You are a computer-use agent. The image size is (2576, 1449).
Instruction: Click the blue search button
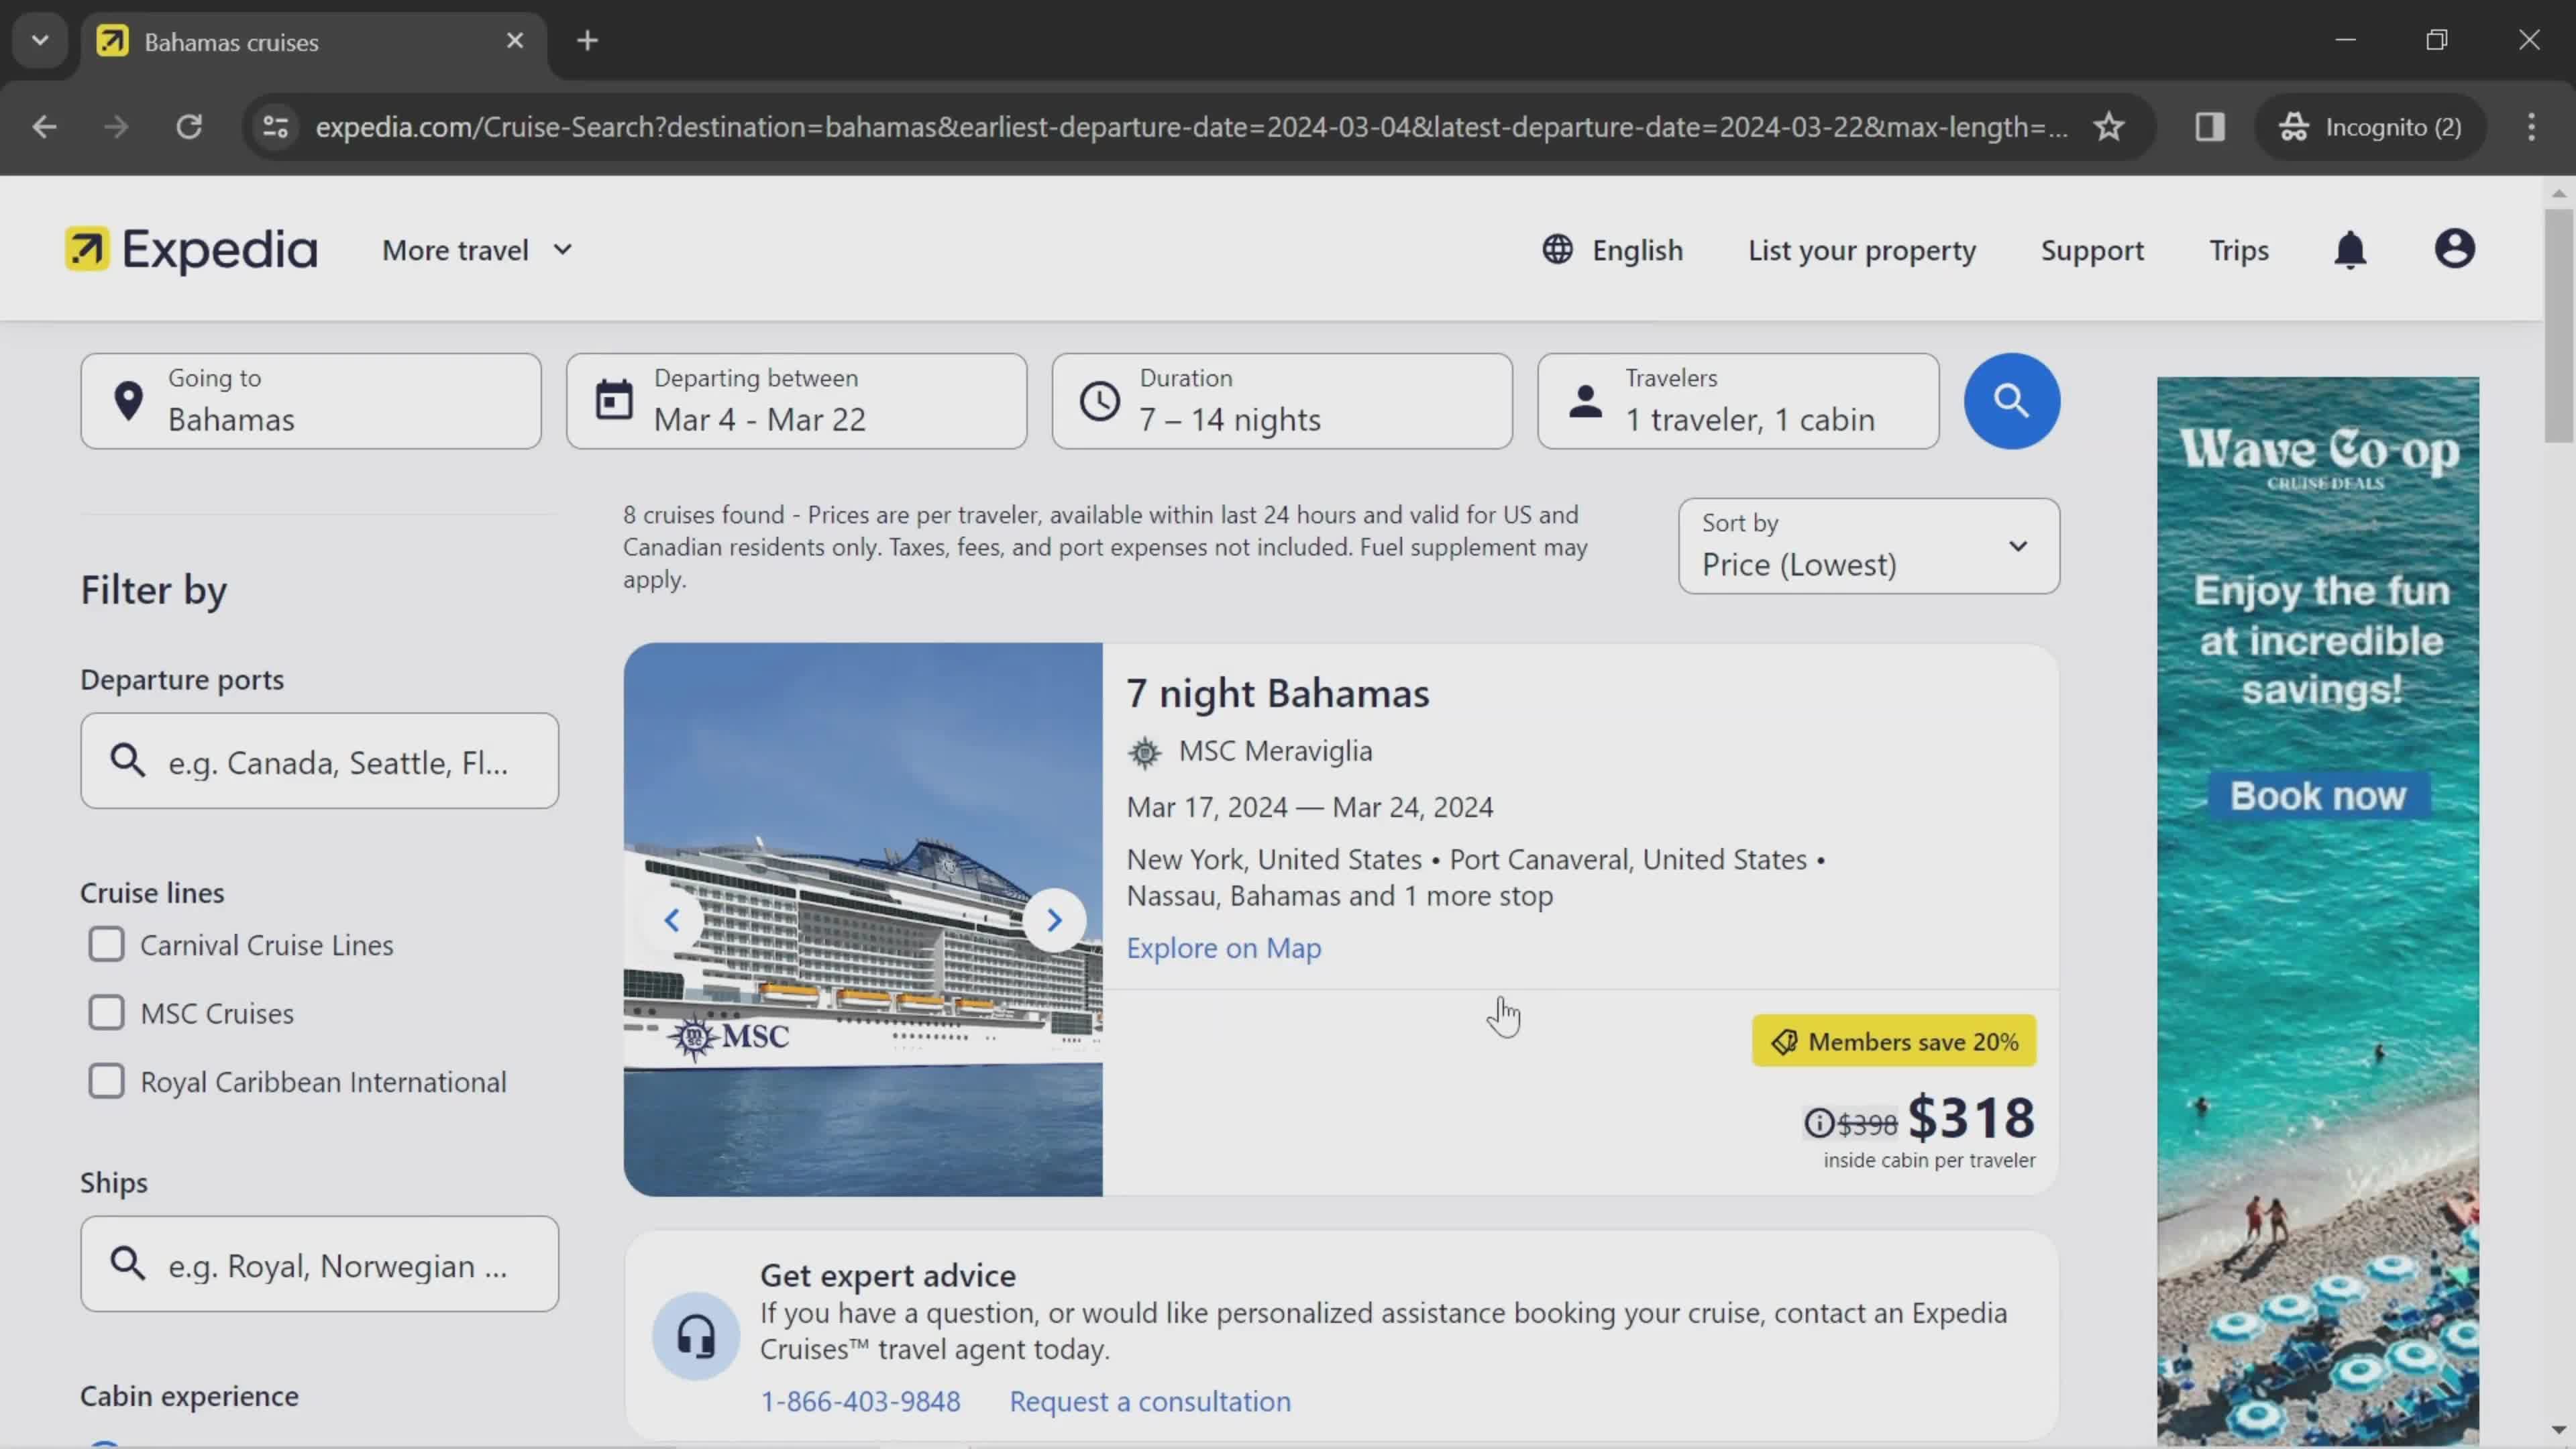[2011, 401]
